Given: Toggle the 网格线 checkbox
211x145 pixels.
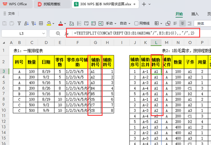Looking at the screenshot, I should click(136, 23).
